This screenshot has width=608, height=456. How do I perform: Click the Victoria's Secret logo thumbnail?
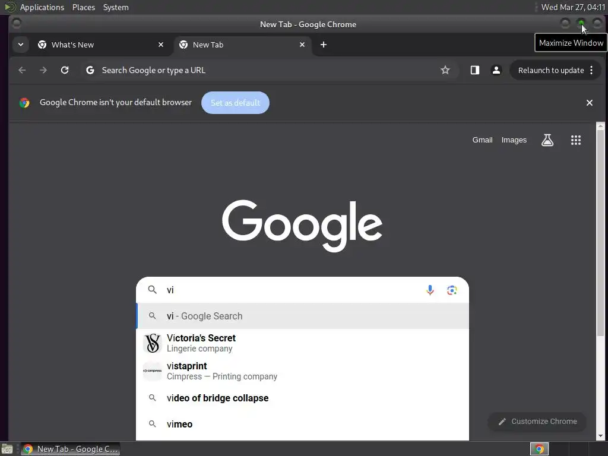pos(153,343)
